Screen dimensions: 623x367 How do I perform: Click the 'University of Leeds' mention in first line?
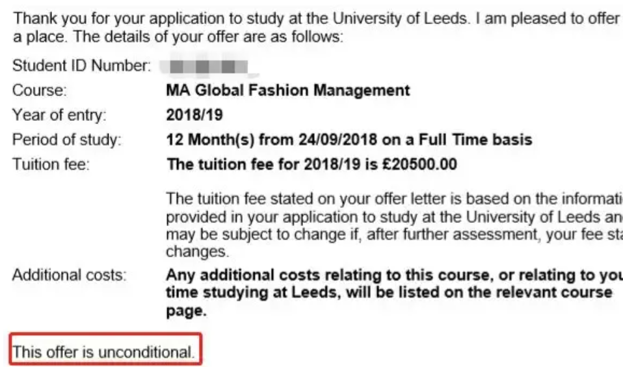[403, 18]
